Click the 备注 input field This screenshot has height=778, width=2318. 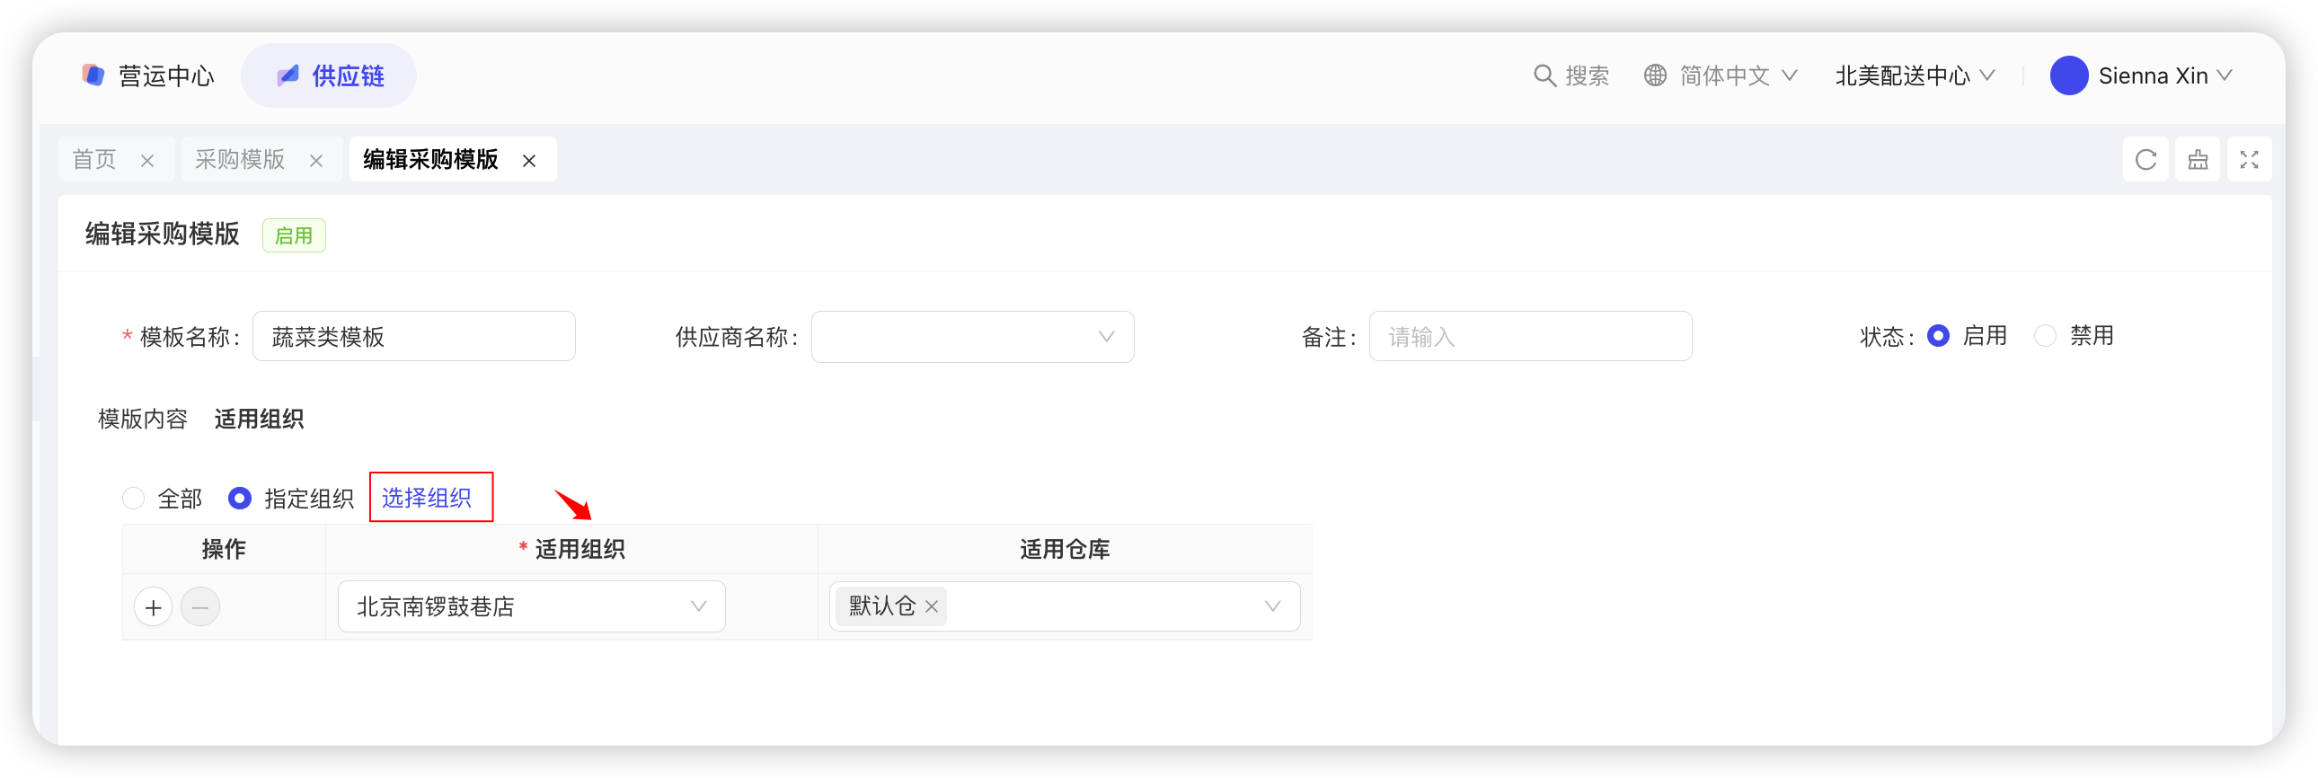(x=1530, y=337)
